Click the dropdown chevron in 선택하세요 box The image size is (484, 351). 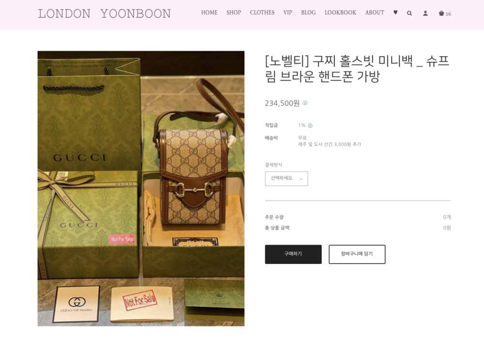tap(301, 179)
